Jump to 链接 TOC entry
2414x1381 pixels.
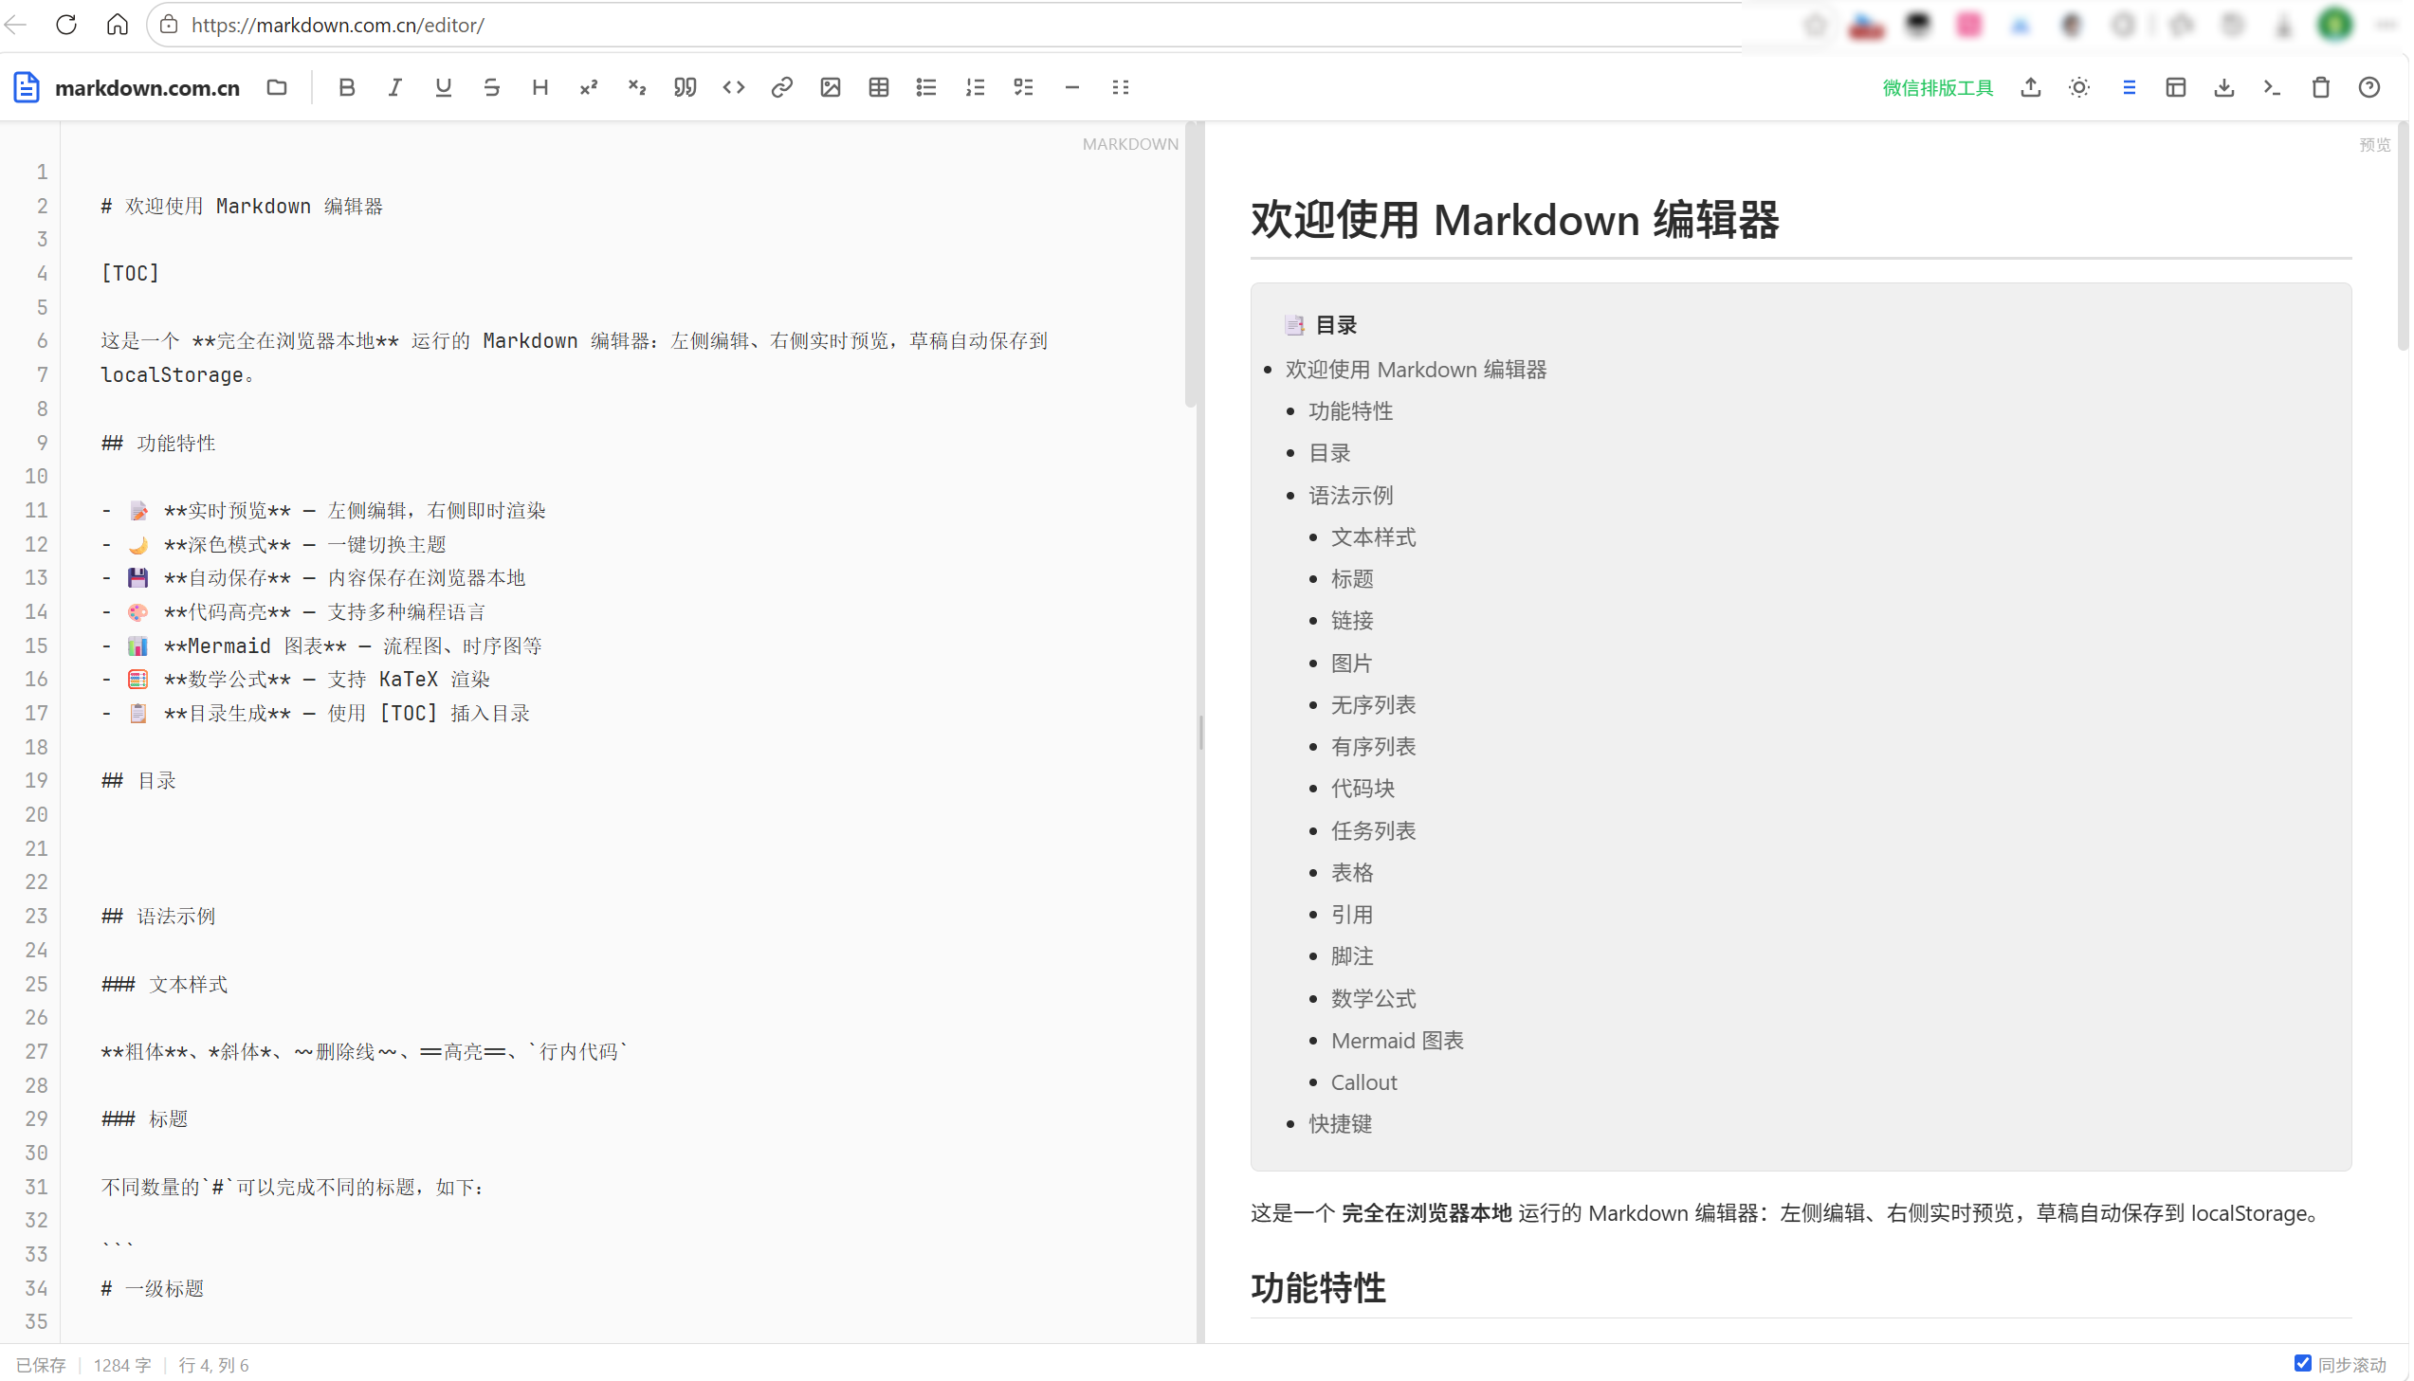[1353, 620]
